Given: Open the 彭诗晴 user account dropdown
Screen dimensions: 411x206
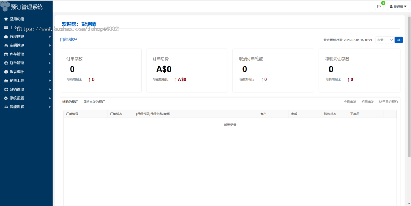Looking at the screenshot, I should (398, 7).
